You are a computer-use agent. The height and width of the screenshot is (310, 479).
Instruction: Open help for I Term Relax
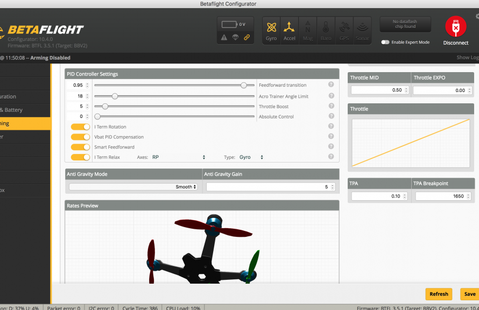[x=331, y=157]
